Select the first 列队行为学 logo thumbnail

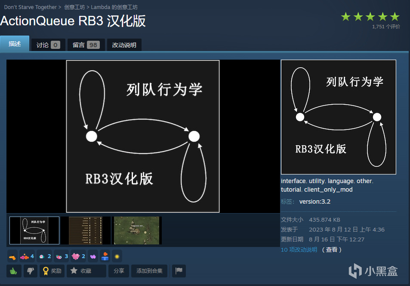click(34, 230)
